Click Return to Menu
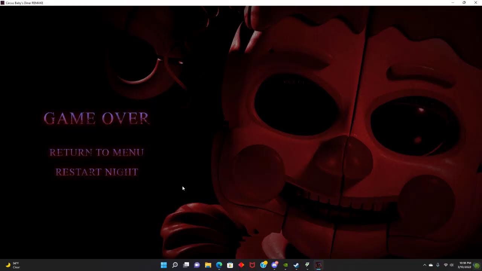 tap(97, 152)
